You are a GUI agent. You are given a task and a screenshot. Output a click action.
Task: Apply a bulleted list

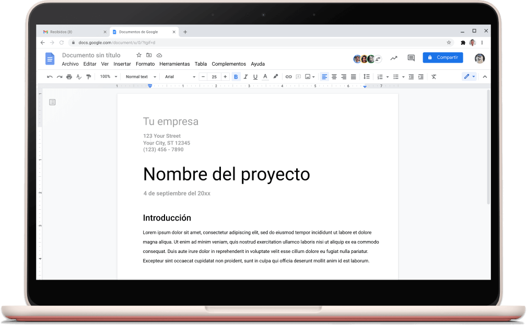coord(396,77)
